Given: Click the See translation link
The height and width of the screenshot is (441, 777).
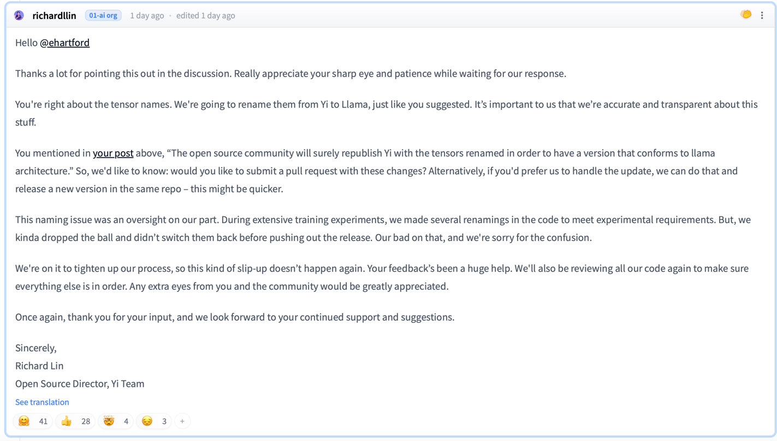Looking at the screenshot, I should click(x=42, y=402).
